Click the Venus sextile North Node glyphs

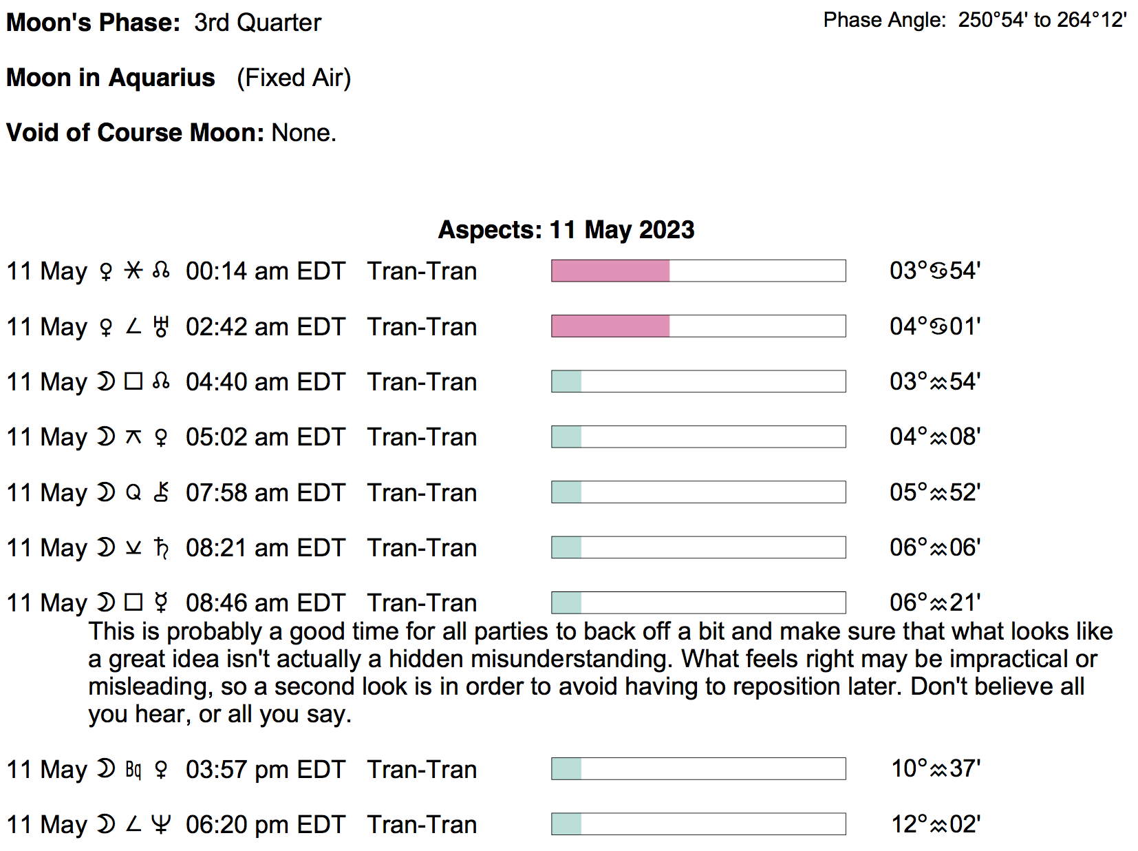(x=133, y=271)
